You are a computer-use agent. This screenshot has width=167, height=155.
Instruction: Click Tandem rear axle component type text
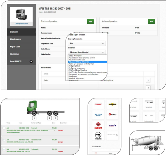coord(36,140)
